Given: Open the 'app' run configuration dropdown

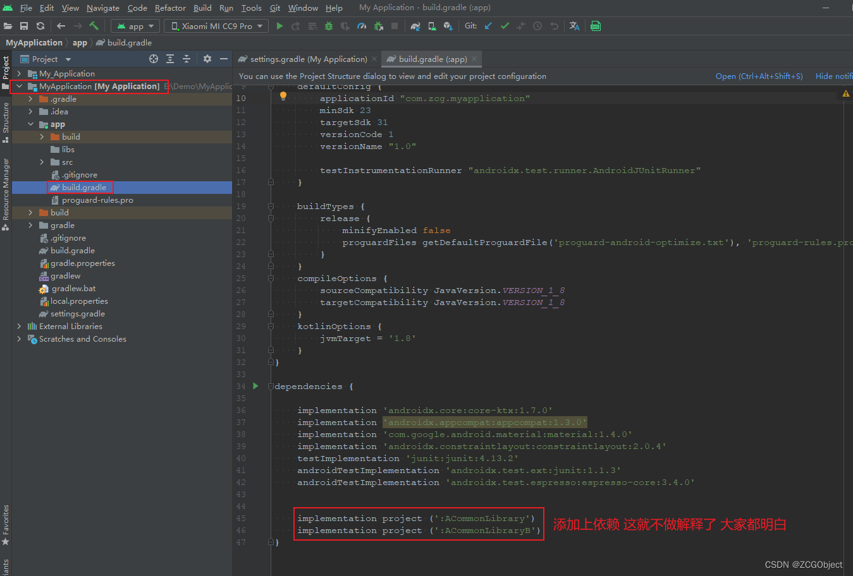Looking at the screenshot, I should tap(135, 26).
